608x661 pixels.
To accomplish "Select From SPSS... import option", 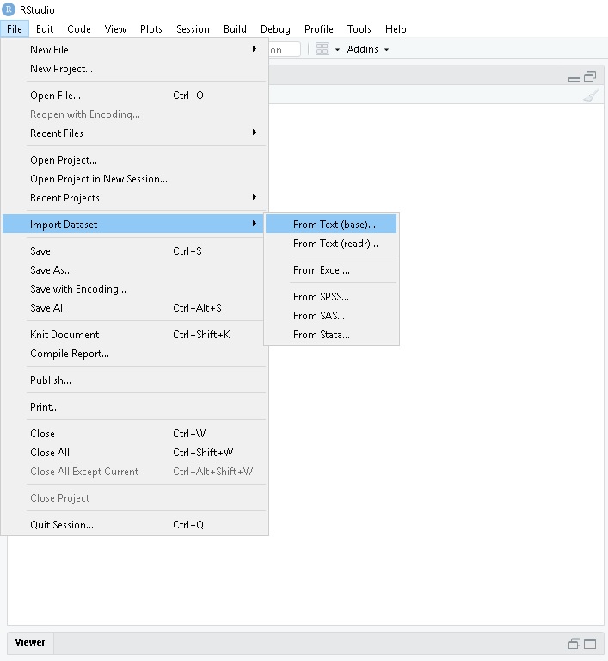I will pos(331,296).
